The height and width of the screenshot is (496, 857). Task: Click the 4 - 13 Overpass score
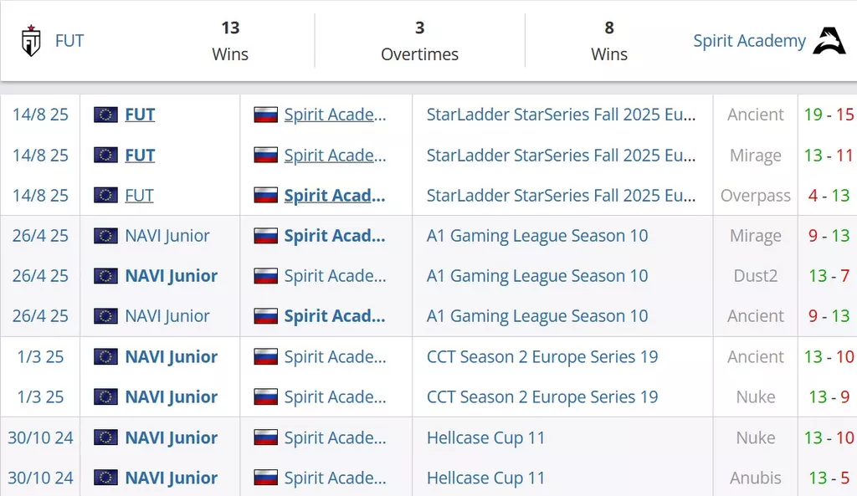coord(829,196)
